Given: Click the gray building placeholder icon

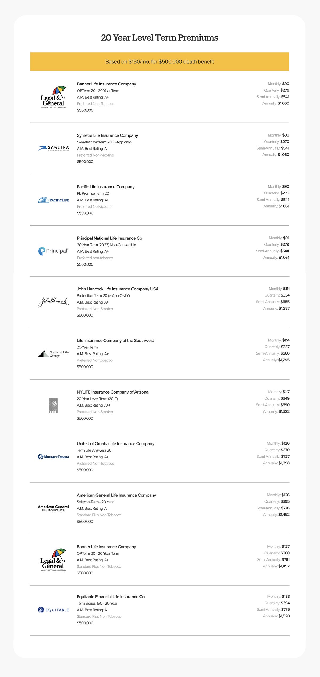Looking at the screenshot, I should click(53, 405).
